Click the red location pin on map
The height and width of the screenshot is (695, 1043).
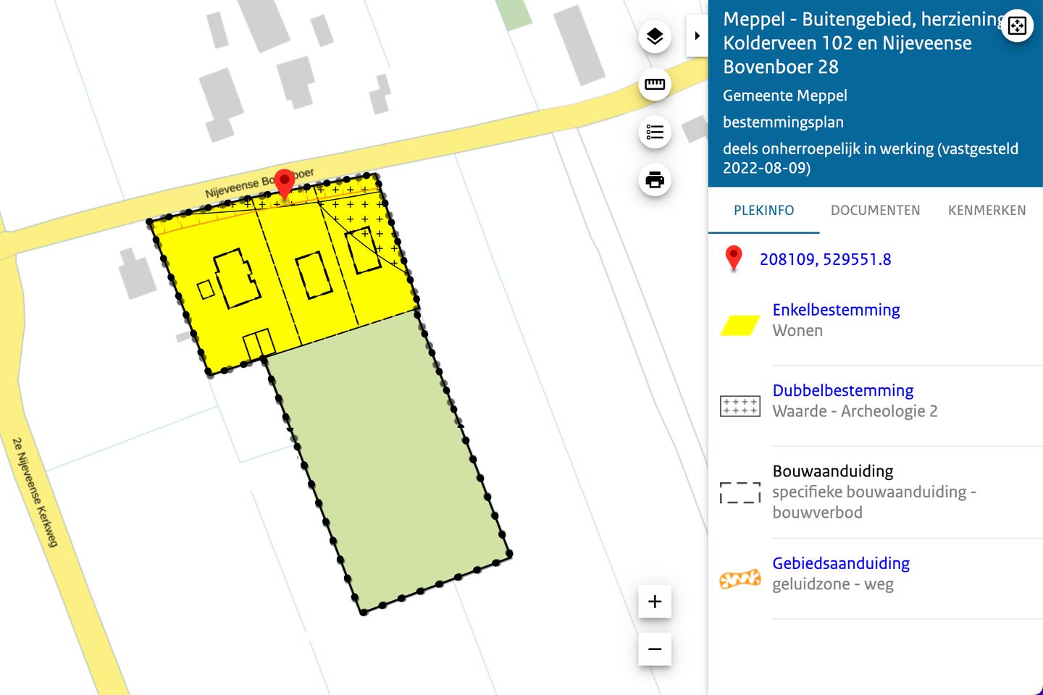285,182
